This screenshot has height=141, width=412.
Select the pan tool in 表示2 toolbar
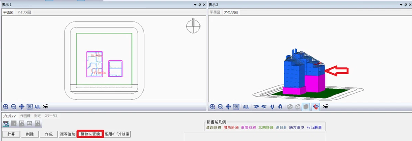pos(228,106)
